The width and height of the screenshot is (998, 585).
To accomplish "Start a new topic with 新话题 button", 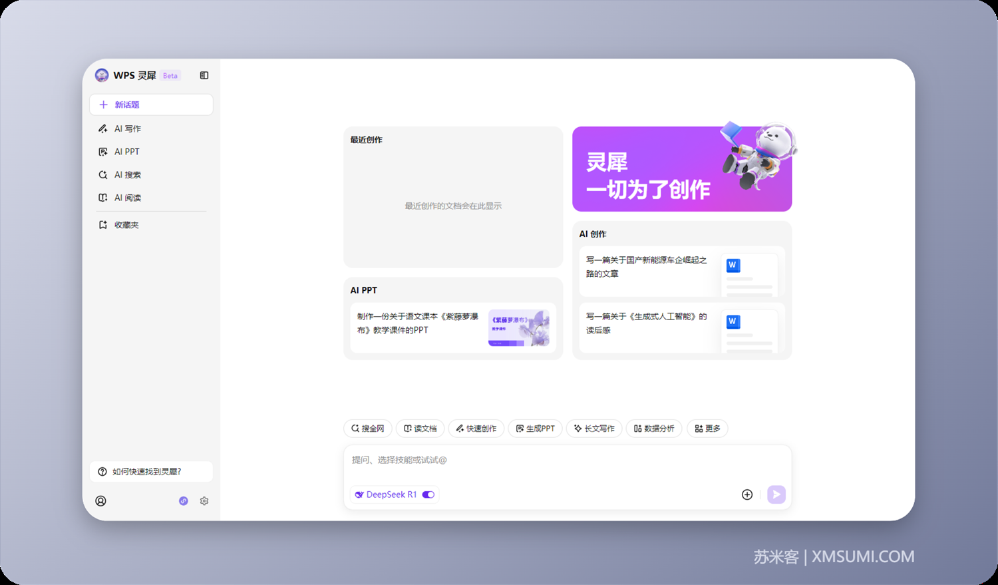I will 151,104.
